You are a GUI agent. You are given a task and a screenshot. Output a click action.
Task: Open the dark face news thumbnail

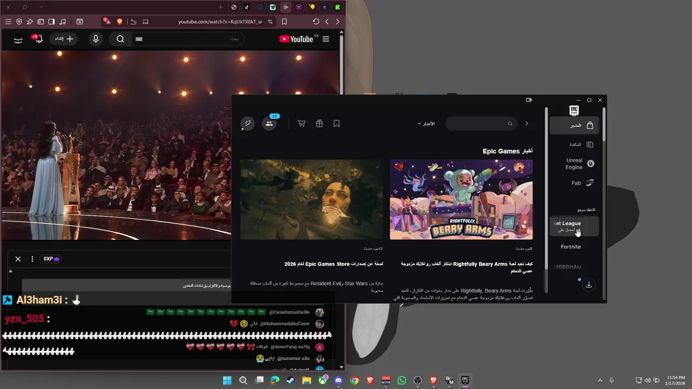pyautogui.click(x=311, y=199)
